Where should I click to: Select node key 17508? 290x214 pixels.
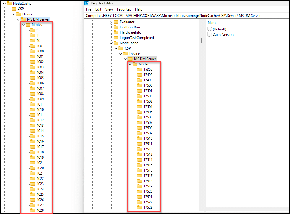click(x=148, y=128)
